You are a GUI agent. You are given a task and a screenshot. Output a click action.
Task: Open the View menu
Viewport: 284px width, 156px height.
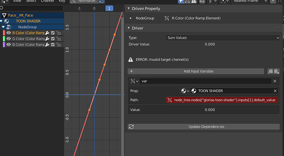coord(17,1)
